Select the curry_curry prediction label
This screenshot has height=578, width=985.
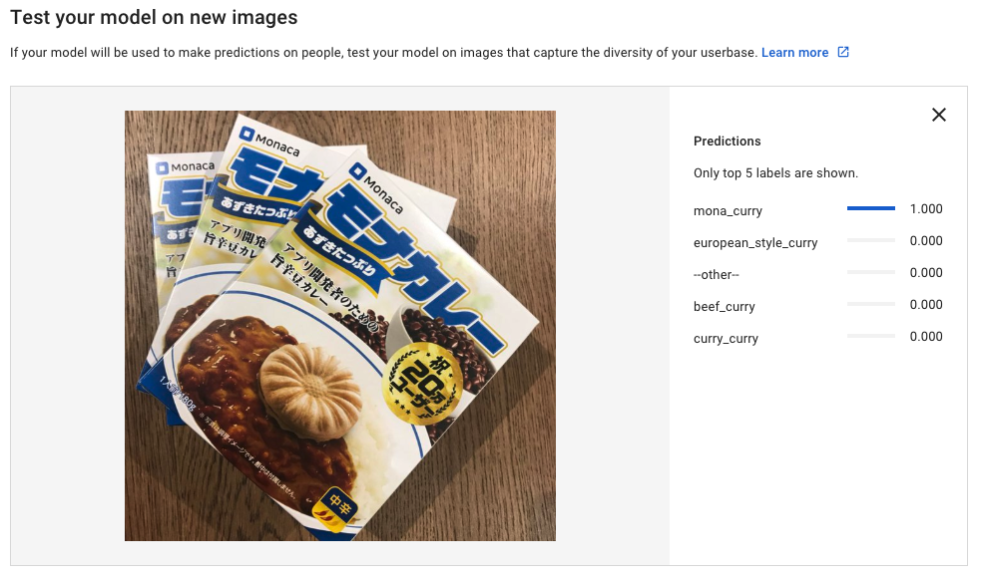[726, 339]
